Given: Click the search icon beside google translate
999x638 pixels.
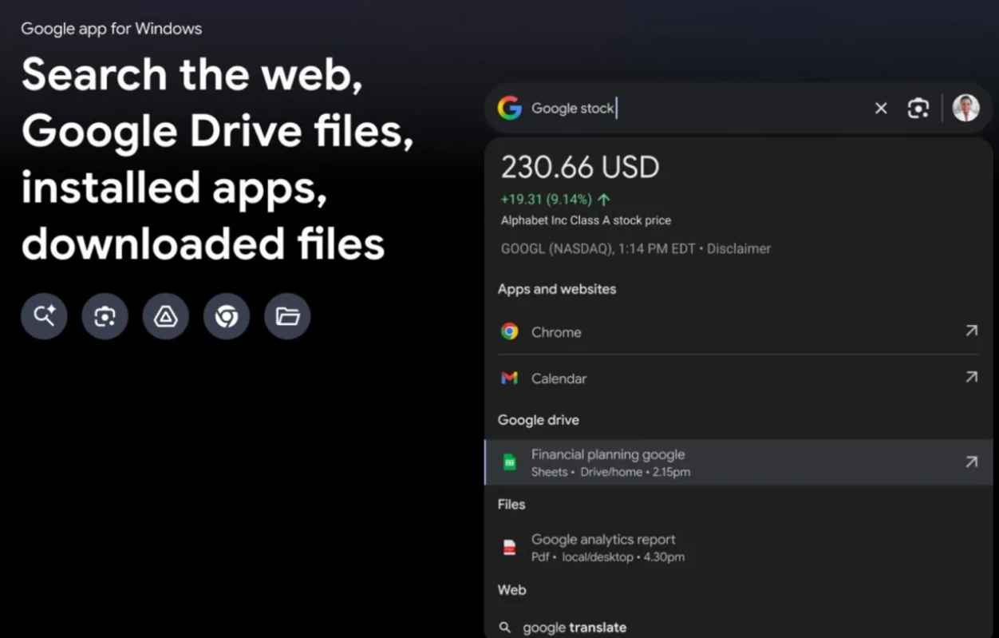Looking at the screenshot, I should pos(504,628).
